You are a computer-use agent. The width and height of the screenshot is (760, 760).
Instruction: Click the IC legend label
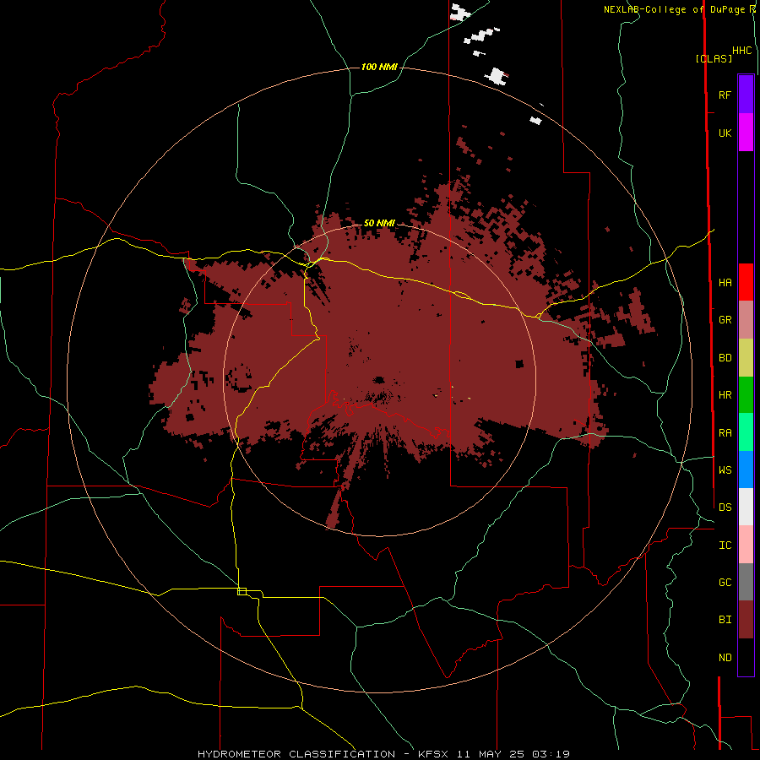(x=725, y=545)
